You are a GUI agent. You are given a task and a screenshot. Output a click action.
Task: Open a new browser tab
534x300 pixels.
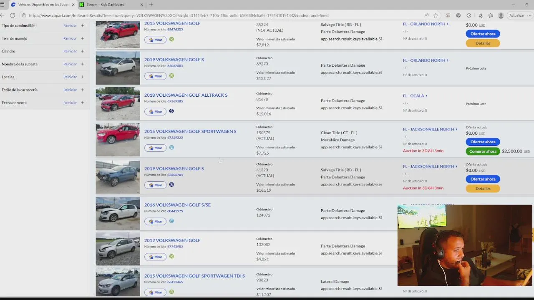tap(151, 5)
